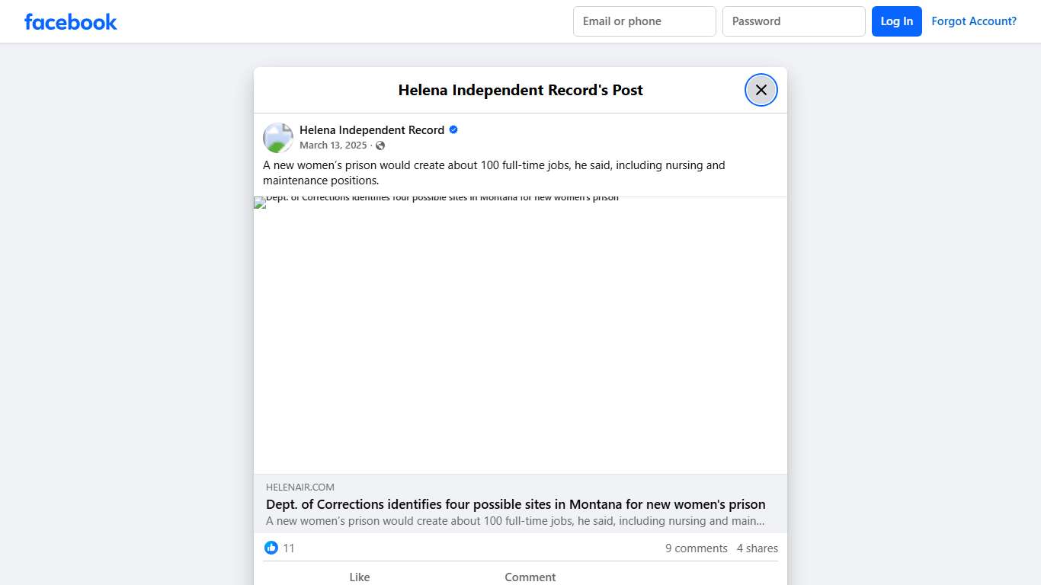Click the Comment button on the post
The image size is (1041, 585).
pos(530,577)
